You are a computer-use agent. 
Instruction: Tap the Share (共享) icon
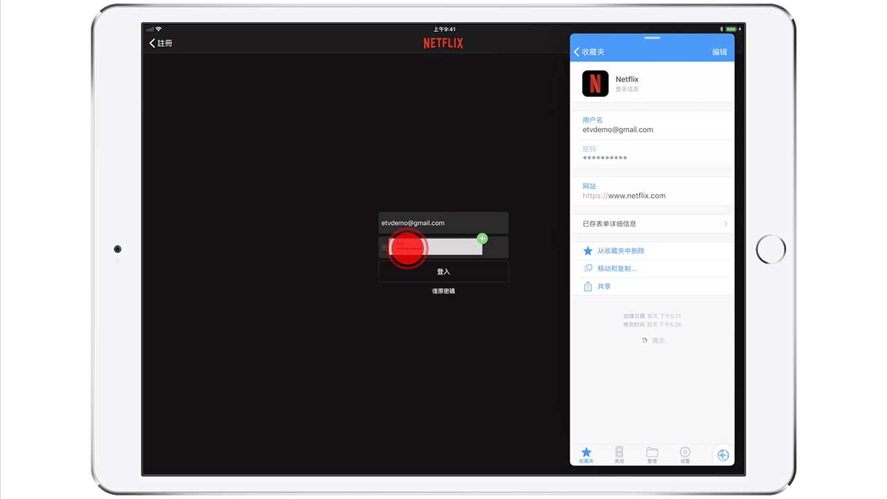pyautogui.click(x=588, y=286)
